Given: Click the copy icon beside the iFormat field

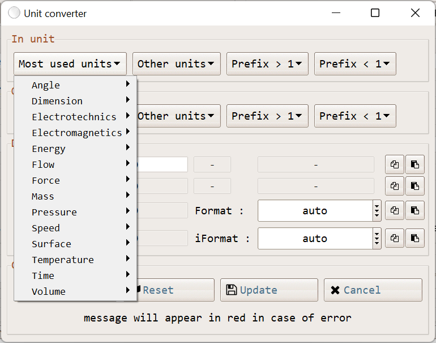Looking at the screenshot, I should click(395, 238).
